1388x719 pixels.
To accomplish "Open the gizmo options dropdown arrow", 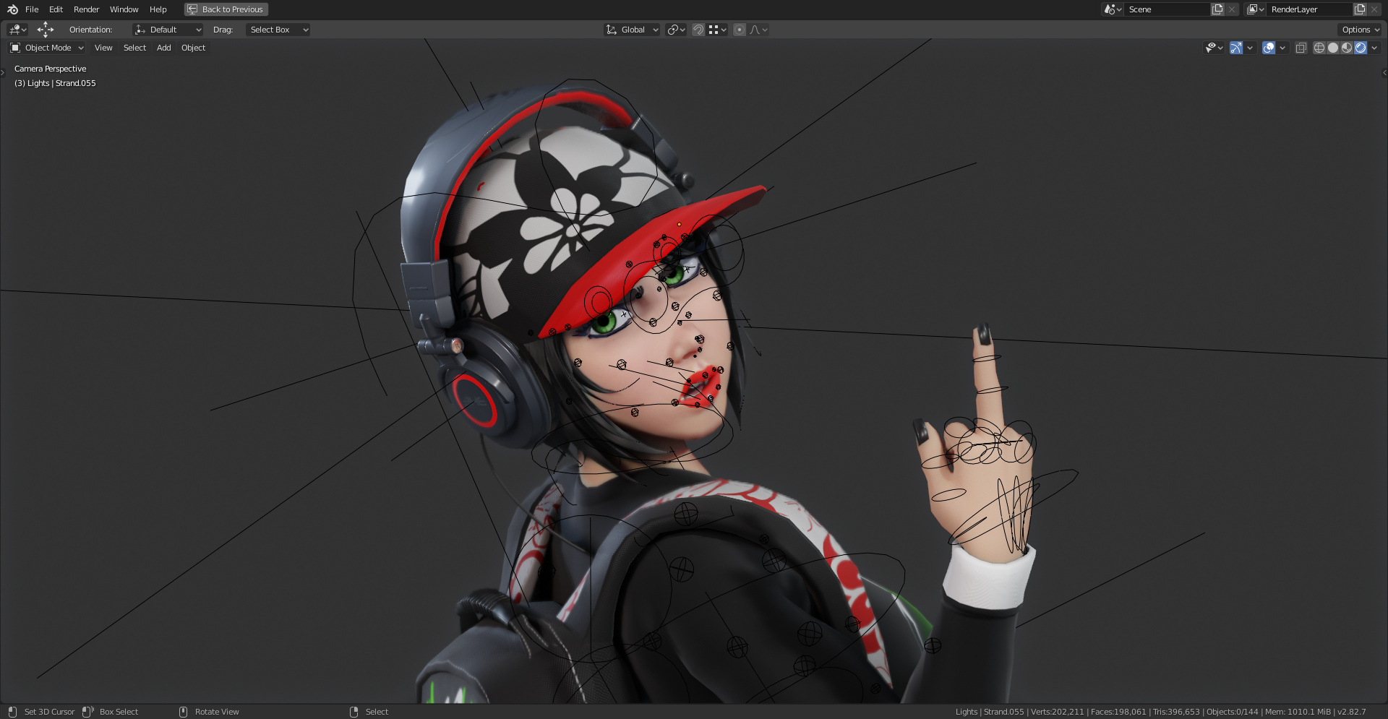I will (1250, 48).
